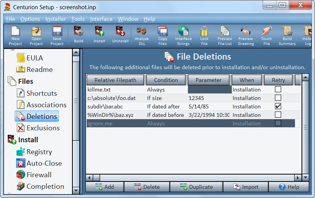Viewport: 315px width, 198px height.
Task: Click the Add button
Action: pos(105,187)
